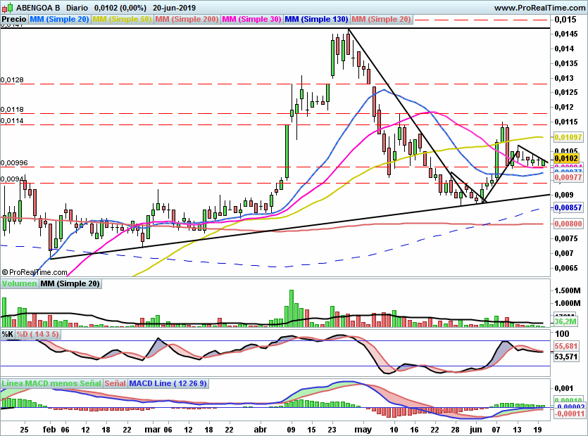Image resolution: width=588 pixels, height=436 pixels.
Task: Click the yellow 0,0102 current price tag
Action: point(566,158)
